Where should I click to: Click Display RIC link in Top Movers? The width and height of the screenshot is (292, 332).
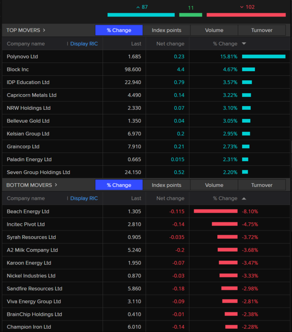84,44
